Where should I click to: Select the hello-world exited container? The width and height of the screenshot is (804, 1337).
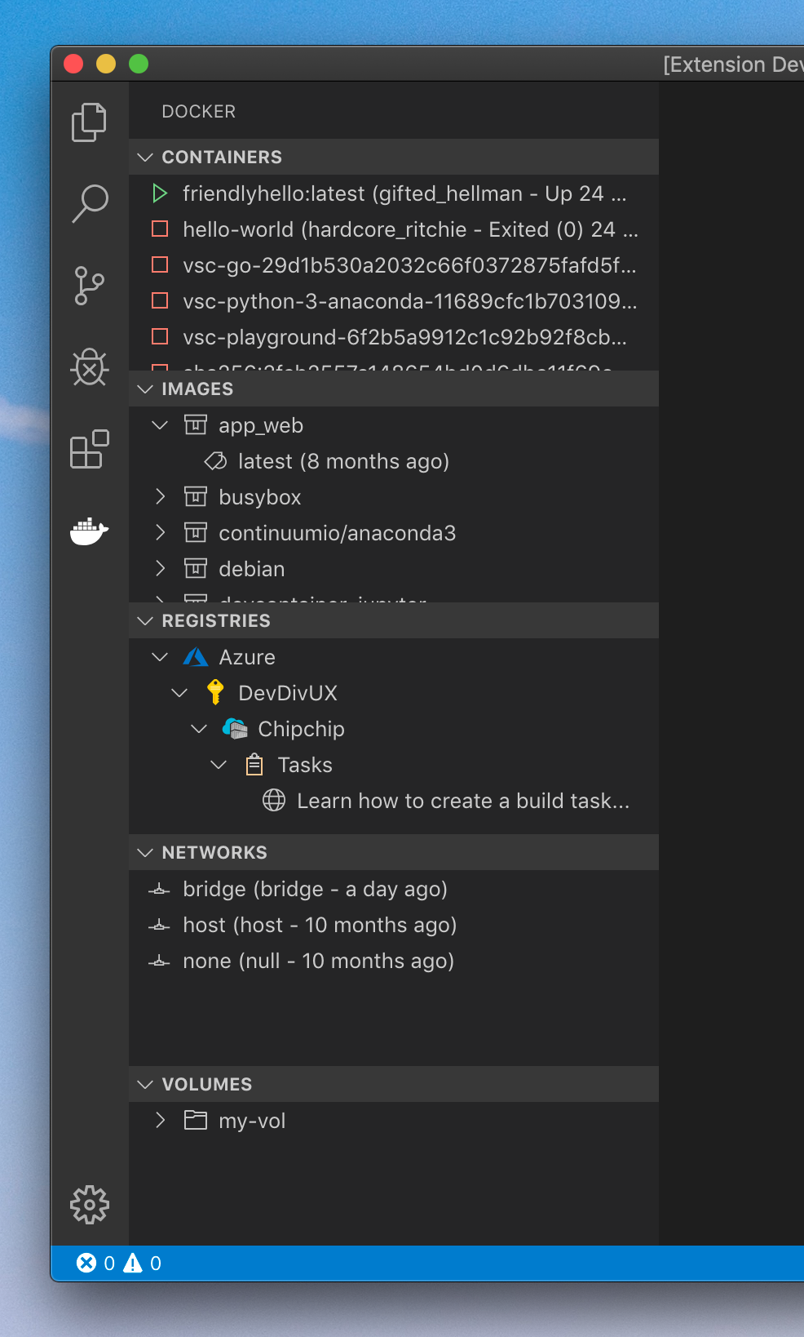coord(394,229)
